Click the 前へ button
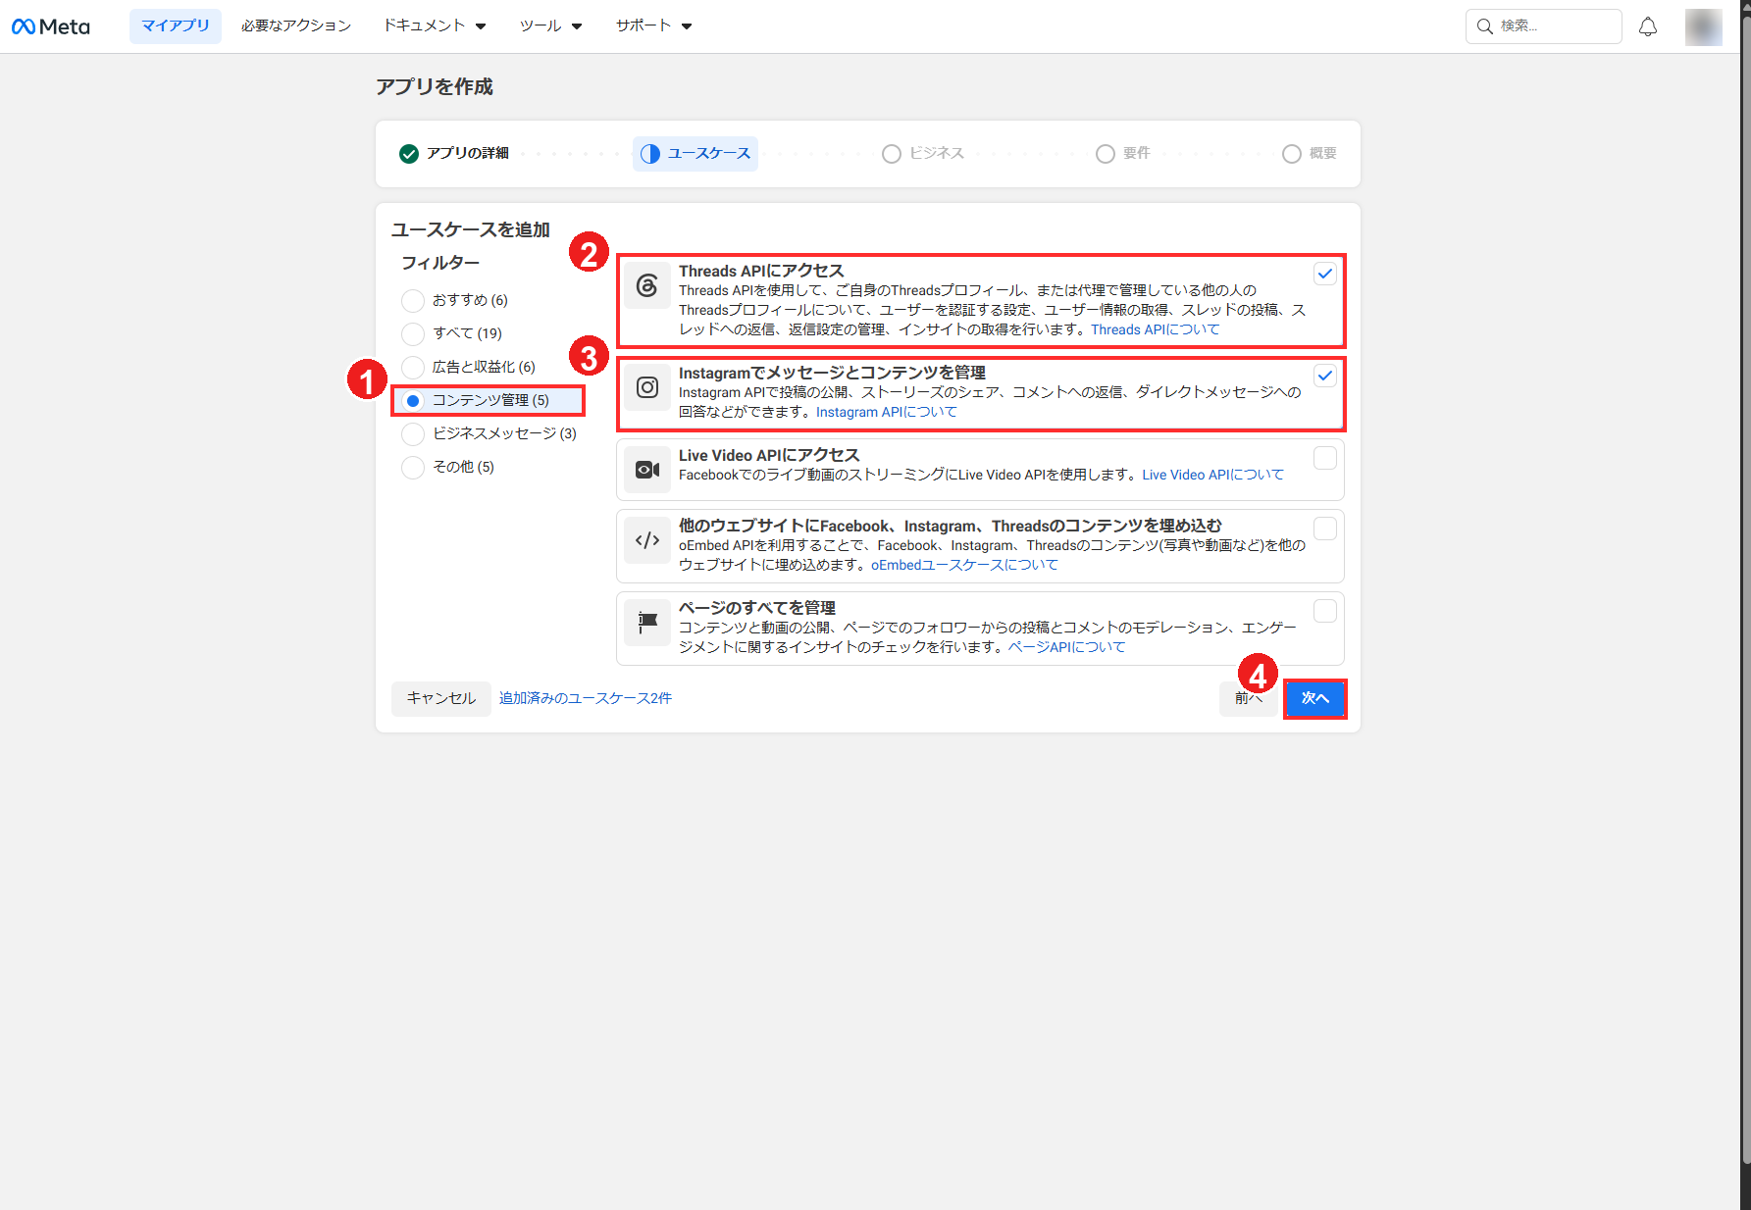The width and height of the screenshot is (1751, 1210). [x=1248, y=698]
